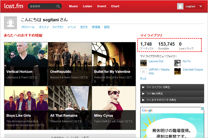Play マイ Mix を再生 button
Viewport: 208px width, 138px height.
172,94
